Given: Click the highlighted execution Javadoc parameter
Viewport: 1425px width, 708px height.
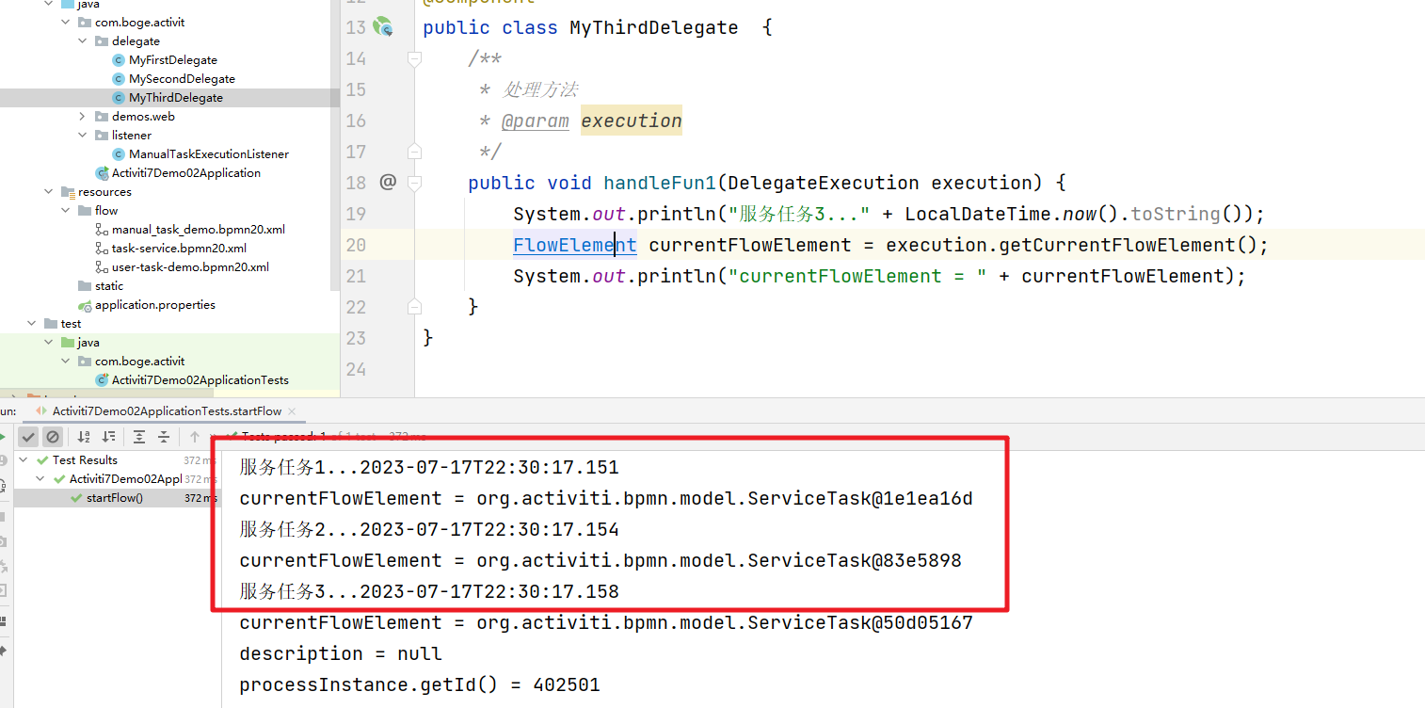Looking at the screenshot, I should pos(631,121).
